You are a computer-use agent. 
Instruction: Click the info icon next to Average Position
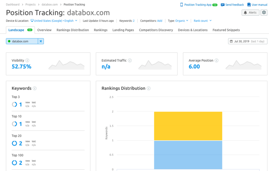(x=216, y=60)
